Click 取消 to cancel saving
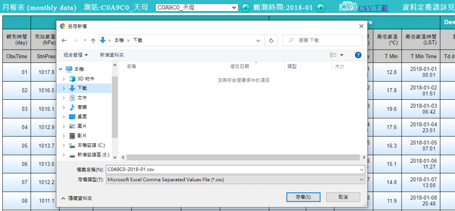The width and height of the screenshot is (455, 211). (x=343, y=197)
